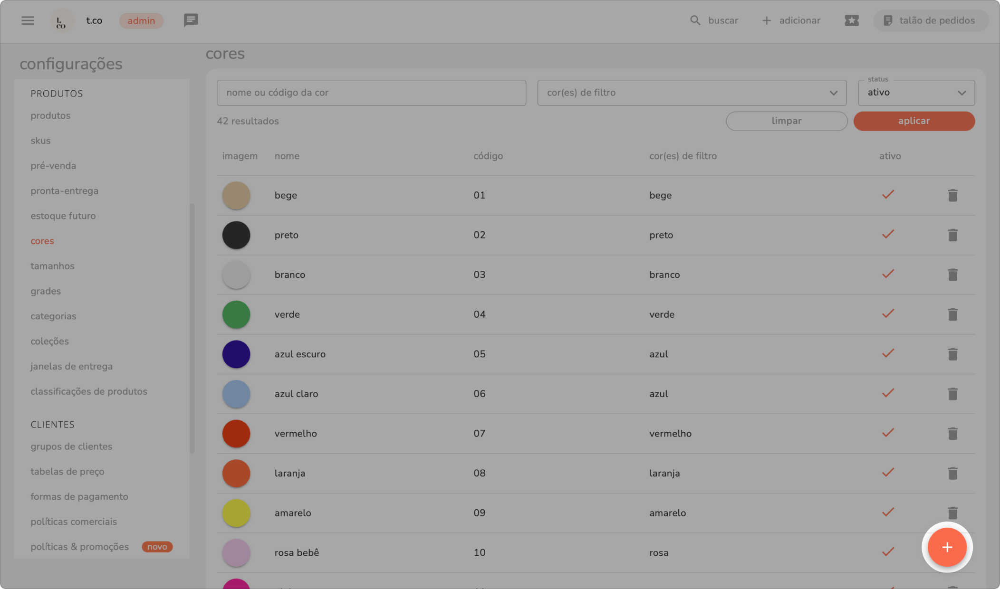Click the aplicar button
The width and height of the screenshot is (1000, 589).
[913, 121]
